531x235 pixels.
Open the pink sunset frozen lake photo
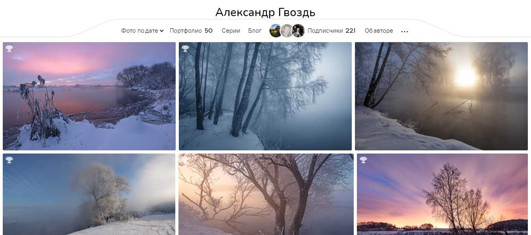tap(89, 96)
